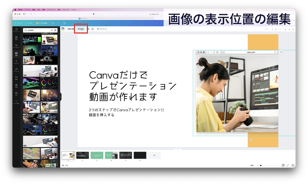Viewport: 308px width, 184px height.
Task: Toggle the grid view icon near zoom controls
Action: [x=283, y=165]
